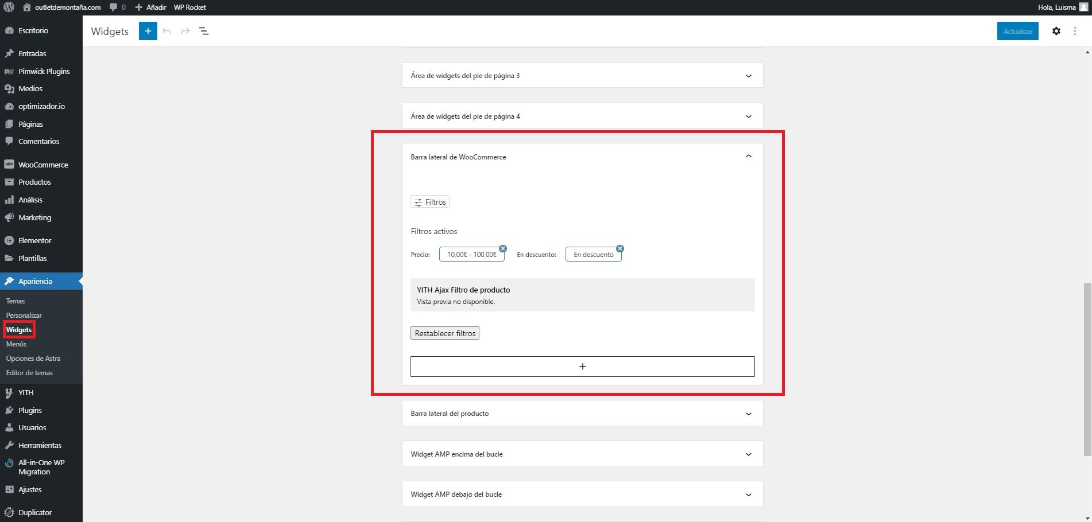Open Duplicator in sidebar
This screenshot has height=522, width=1092.
[35, 512]
